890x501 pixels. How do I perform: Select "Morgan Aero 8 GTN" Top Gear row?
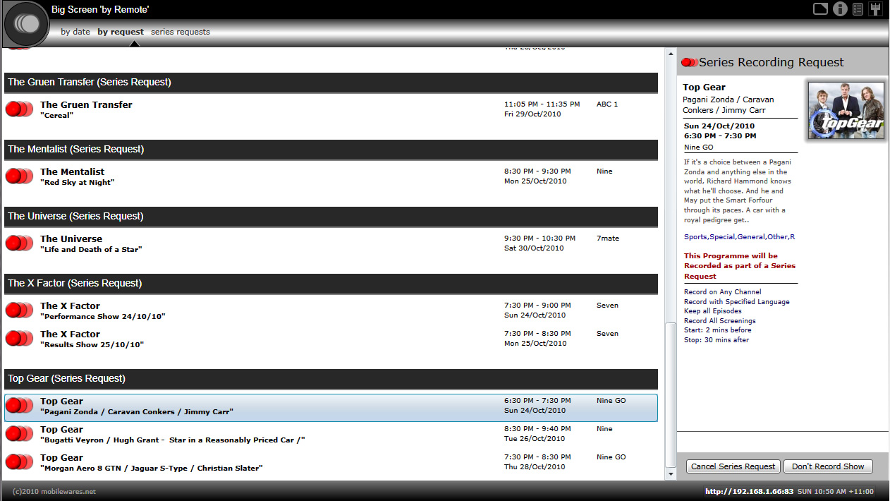pyautogui.click(x=331, y=463)
